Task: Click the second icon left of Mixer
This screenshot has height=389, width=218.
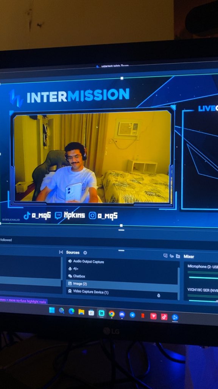Action: click(x=171, y=256)
